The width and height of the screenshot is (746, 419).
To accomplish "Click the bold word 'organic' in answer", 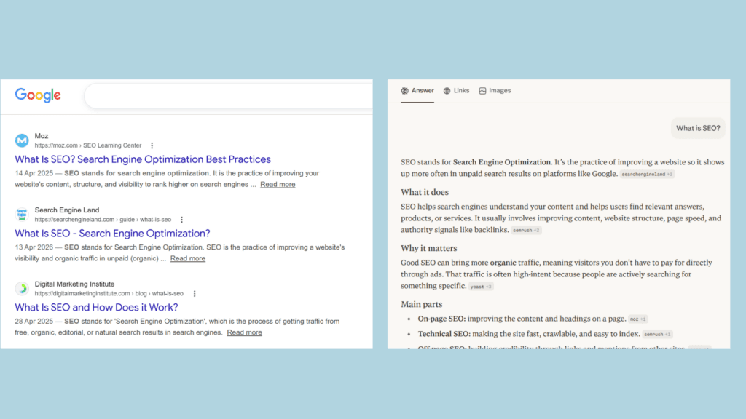I will pos(503,263).
